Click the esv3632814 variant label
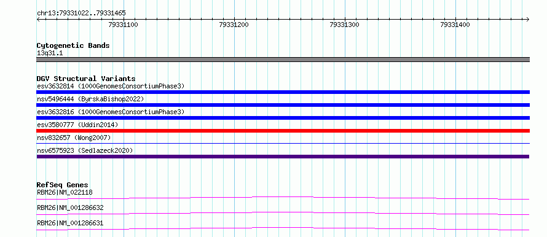 111,86
